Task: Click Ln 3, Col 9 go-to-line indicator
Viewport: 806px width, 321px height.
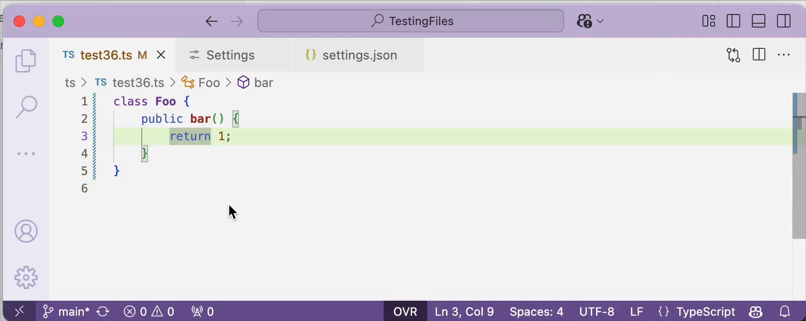Action: (x=464, y=312)
